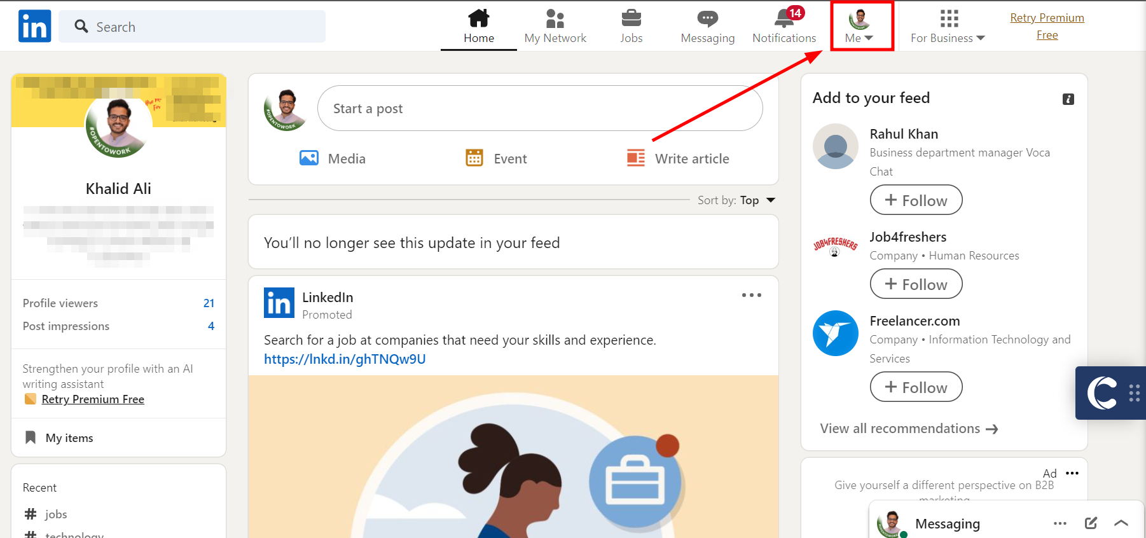Follow Freelancer.com company
This screenshot has height=538, width=1146.
[916, 387]
